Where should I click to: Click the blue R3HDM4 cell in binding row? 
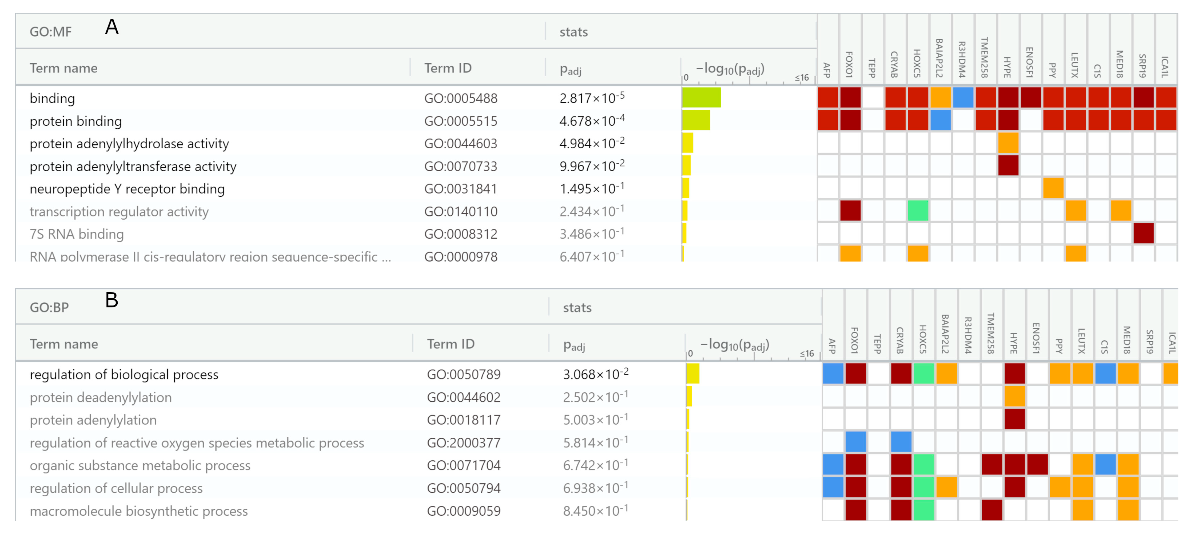pos(963,98)
